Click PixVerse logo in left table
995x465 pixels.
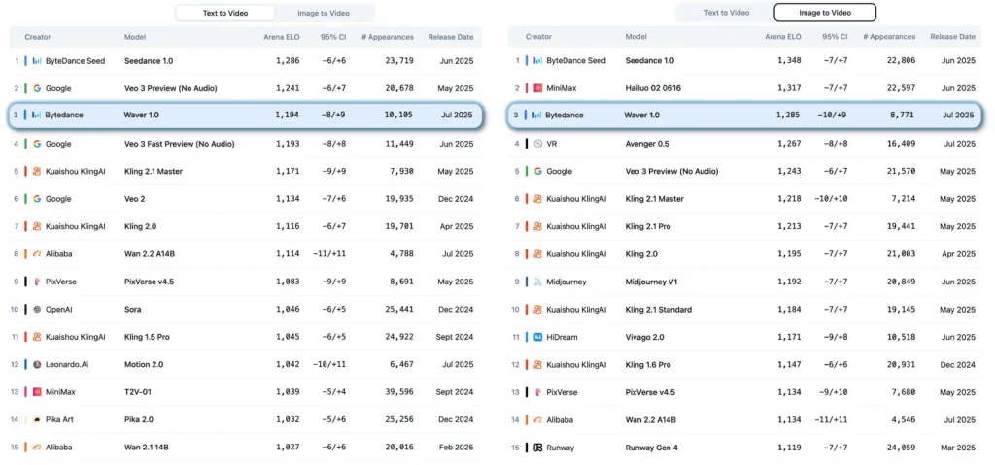pyautogui.click(x=37, y=282)
